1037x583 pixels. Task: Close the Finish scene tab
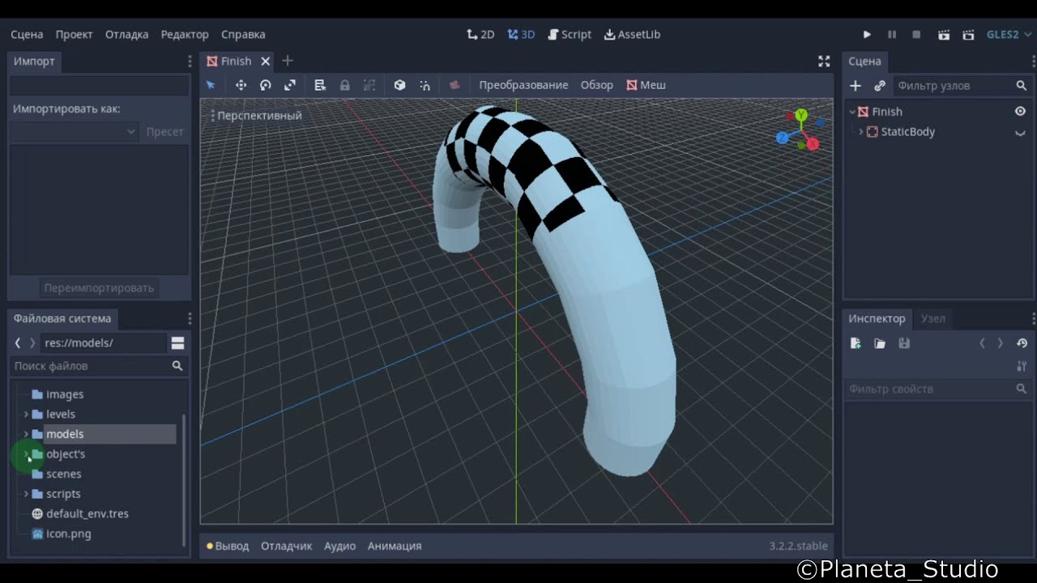pos(265,62)
